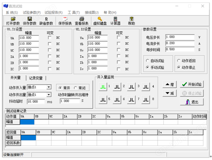Click the 退出 exit button
This screenshot has height=160, width=212.
[x=192, y=102]
